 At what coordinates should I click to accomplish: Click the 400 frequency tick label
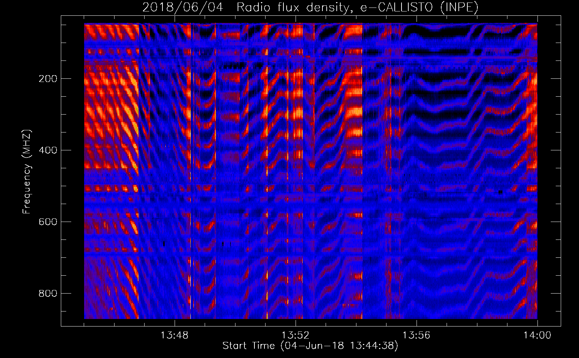coord(48,150)
